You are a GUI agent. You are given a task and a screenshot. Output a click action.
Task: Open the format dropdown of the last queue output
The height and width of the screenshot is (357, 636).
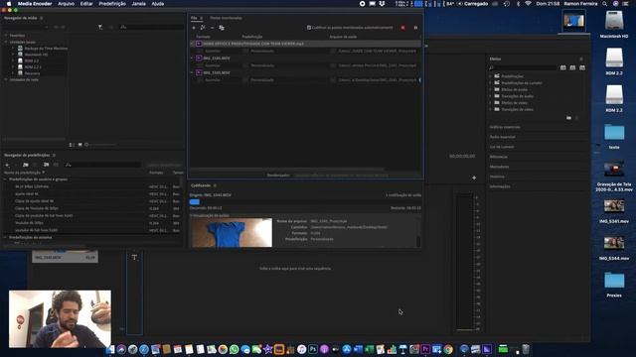tap(200, 80)
